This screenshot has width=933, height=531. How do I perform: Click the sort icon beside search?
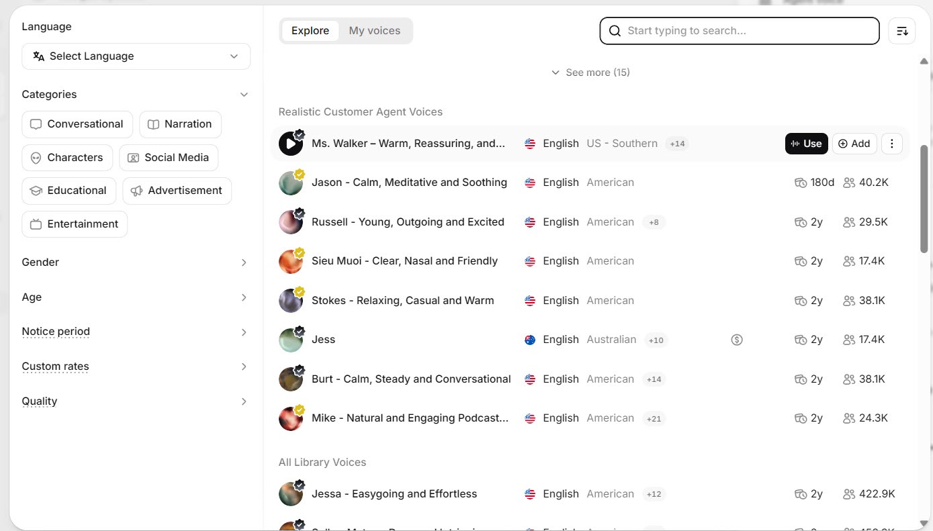[902, 31]
